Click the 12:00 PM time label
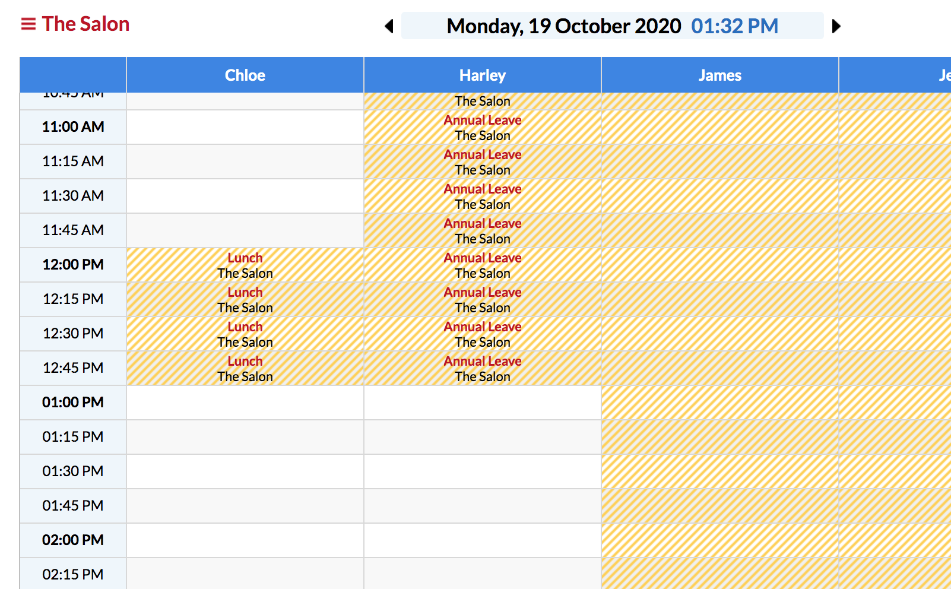 [x=73, y=265]
